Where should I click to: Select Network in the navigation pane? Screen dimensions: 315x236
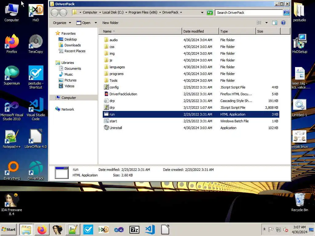pyautogui.click(x=65, y=109)
